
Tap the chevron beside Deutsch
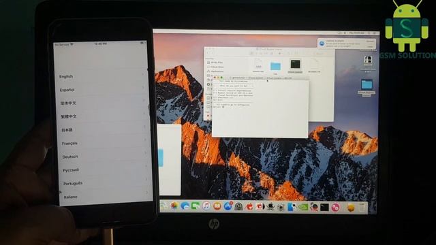(x=146, y=153)
